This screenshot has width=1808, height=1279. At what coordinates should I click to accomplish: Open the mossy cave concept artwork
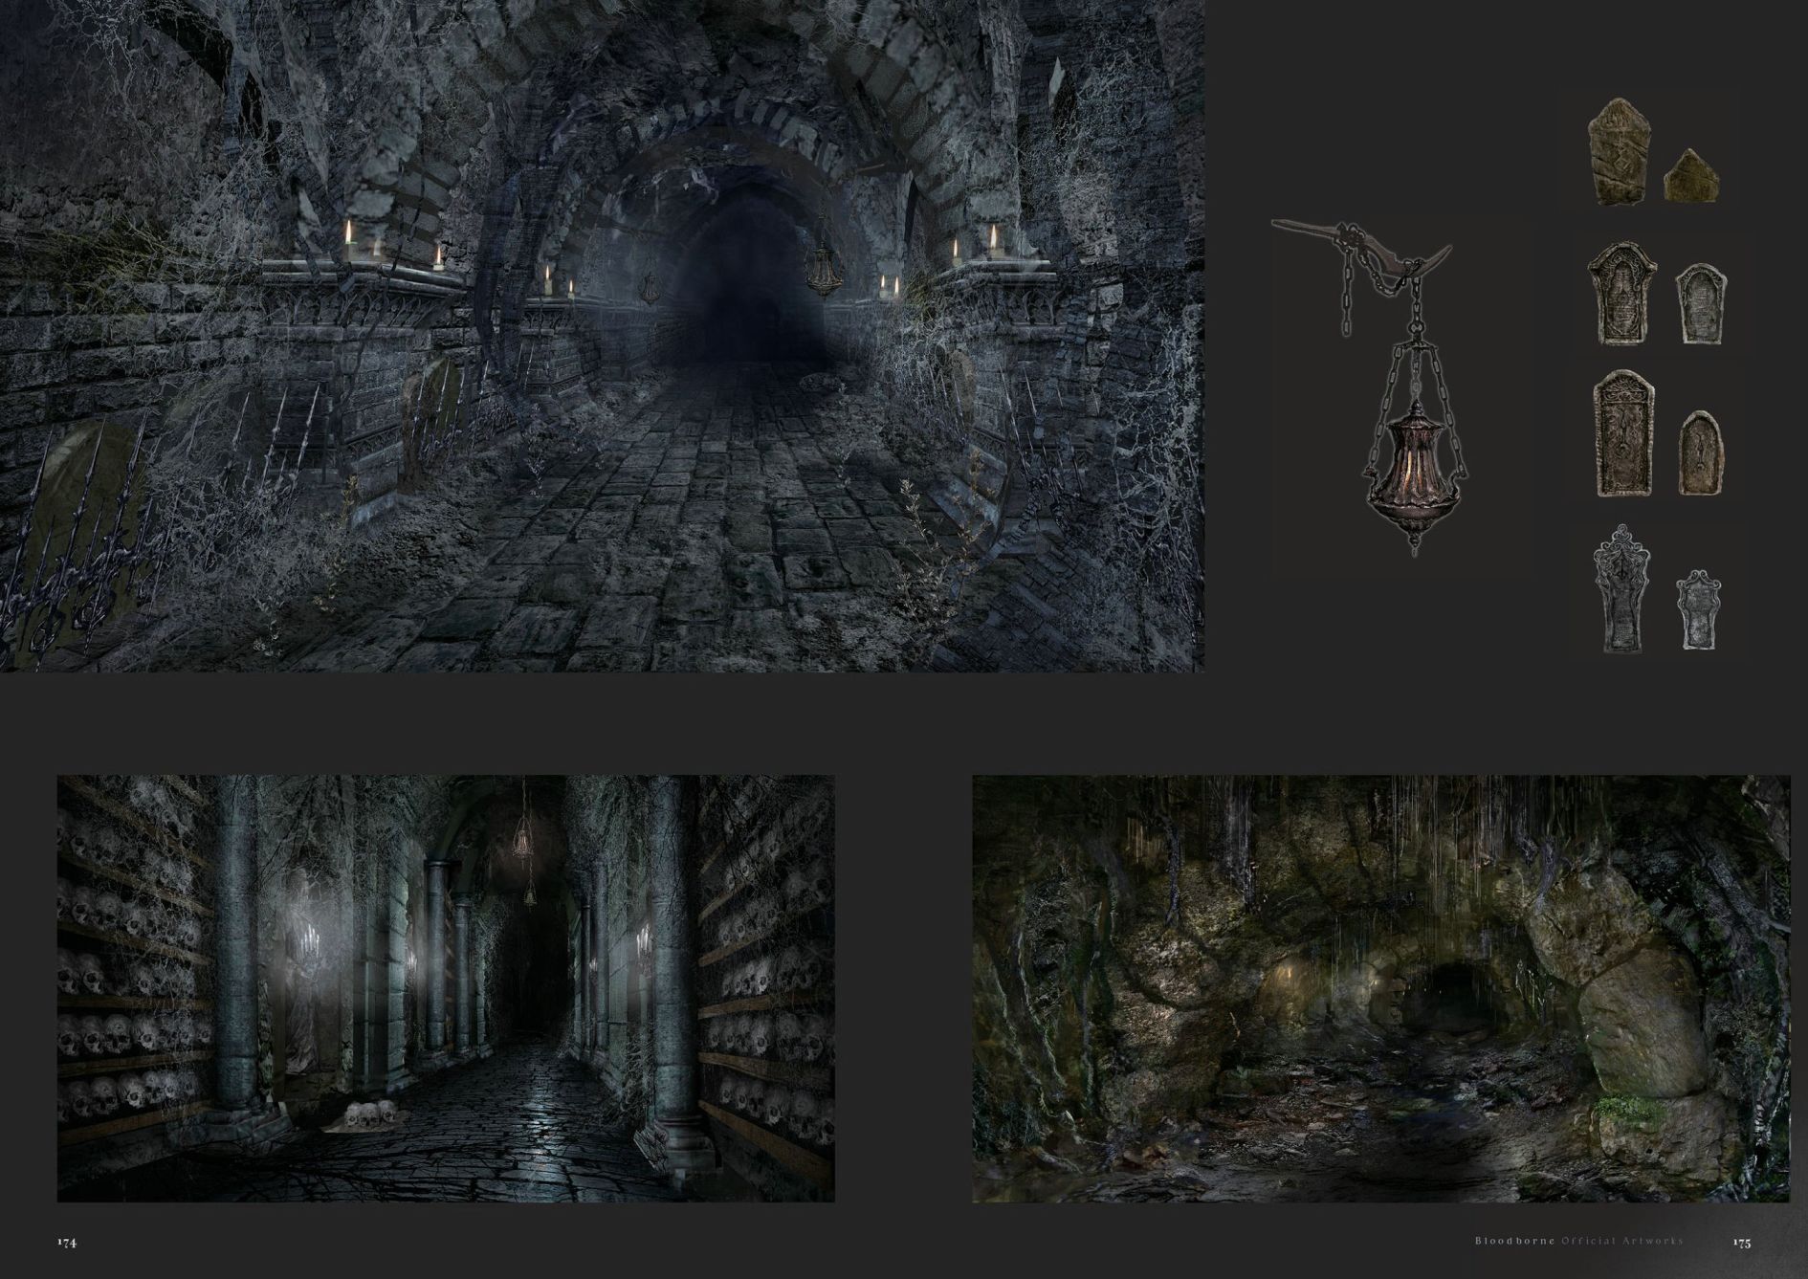tap(1380, 988)
